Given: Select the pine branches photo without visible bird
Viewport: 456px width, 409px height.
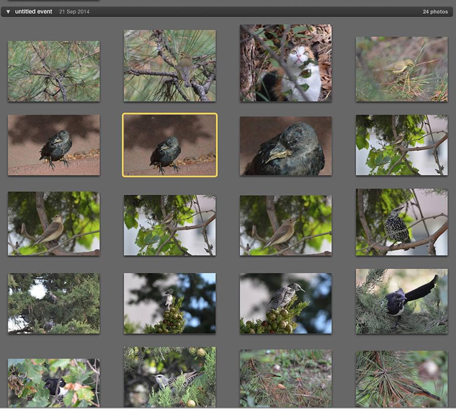Looking at the screenshot, I should click(54, 71).
